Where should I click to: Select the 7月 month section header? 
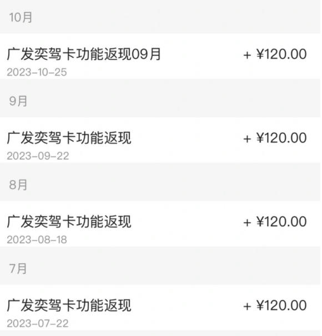[x=18, y=269]
